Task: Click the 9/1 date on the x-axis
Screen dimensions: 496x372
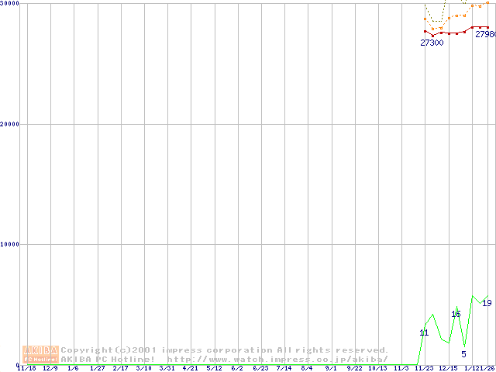Action: click(331, 368)
